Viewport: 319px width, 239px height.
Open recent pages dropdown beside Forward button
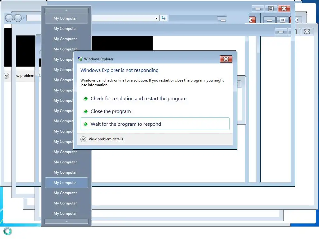click(24, 18)
